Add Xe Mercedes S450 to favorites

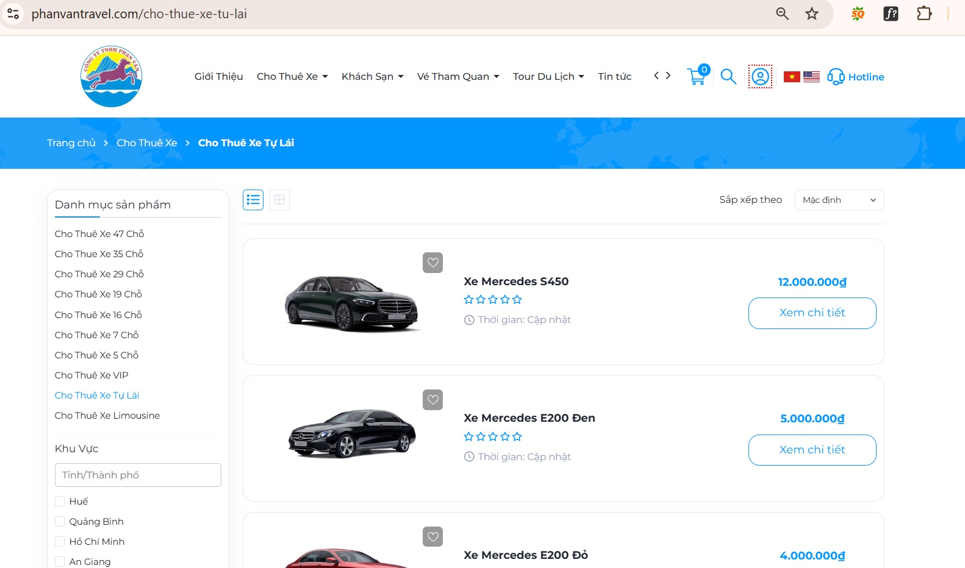click(433, 263)
